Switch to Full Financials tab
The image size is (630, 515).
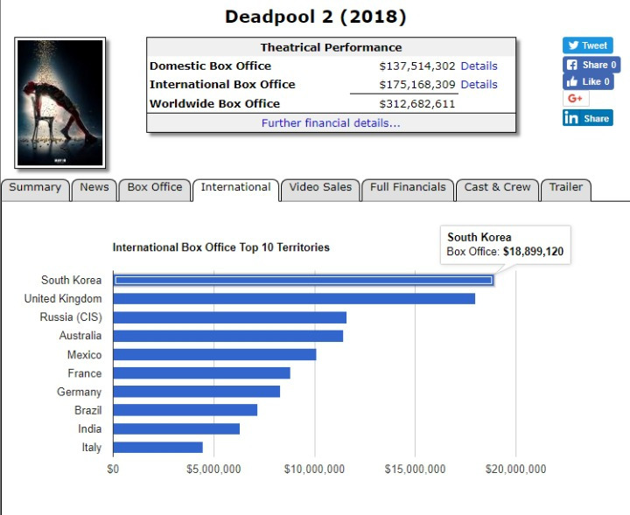pyautogui.click(x=408, y=189)
